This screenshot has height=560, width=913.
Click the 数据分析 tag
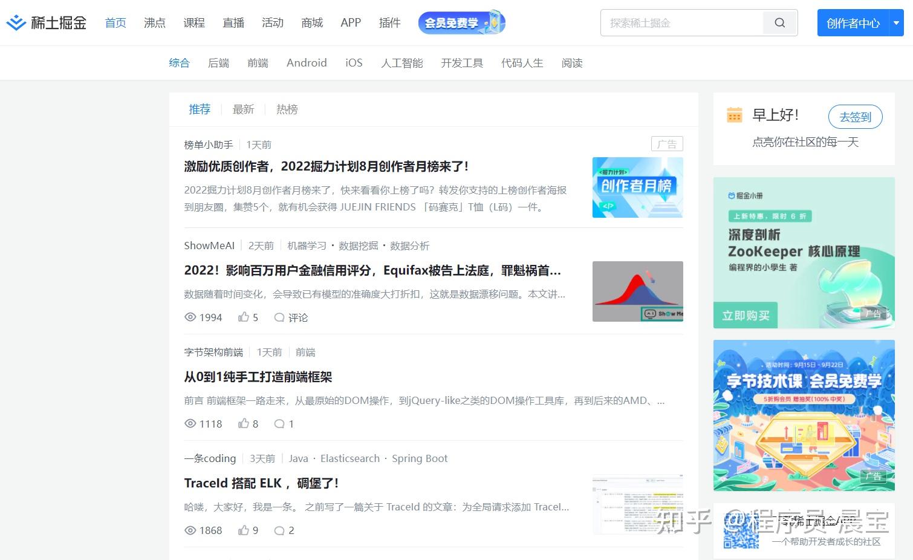[x=409, y=246]
